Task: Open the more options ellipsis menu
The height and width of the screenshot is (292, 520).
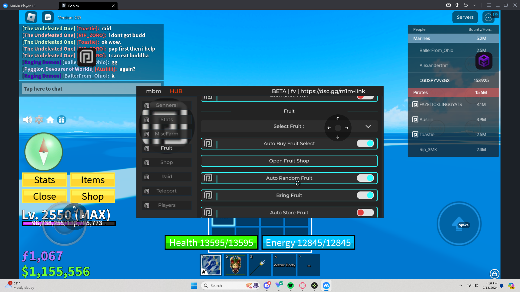Action: (x=488, y=17)
